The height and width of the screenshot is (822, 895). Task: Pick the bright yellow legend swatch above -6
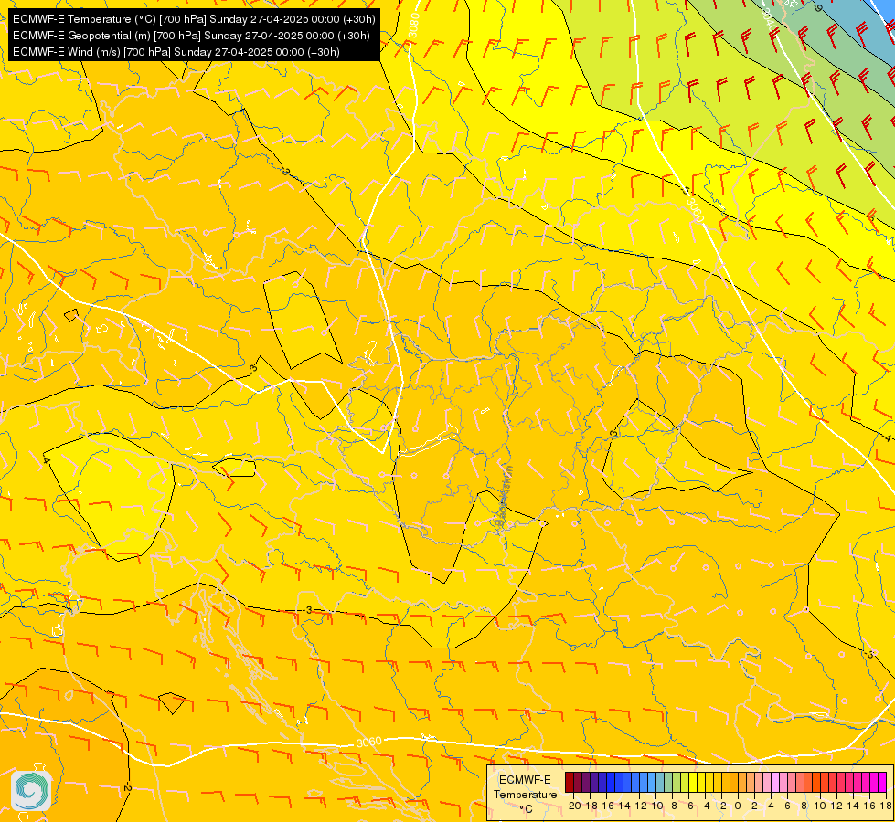pyautogui.click(x=693, y=782)
